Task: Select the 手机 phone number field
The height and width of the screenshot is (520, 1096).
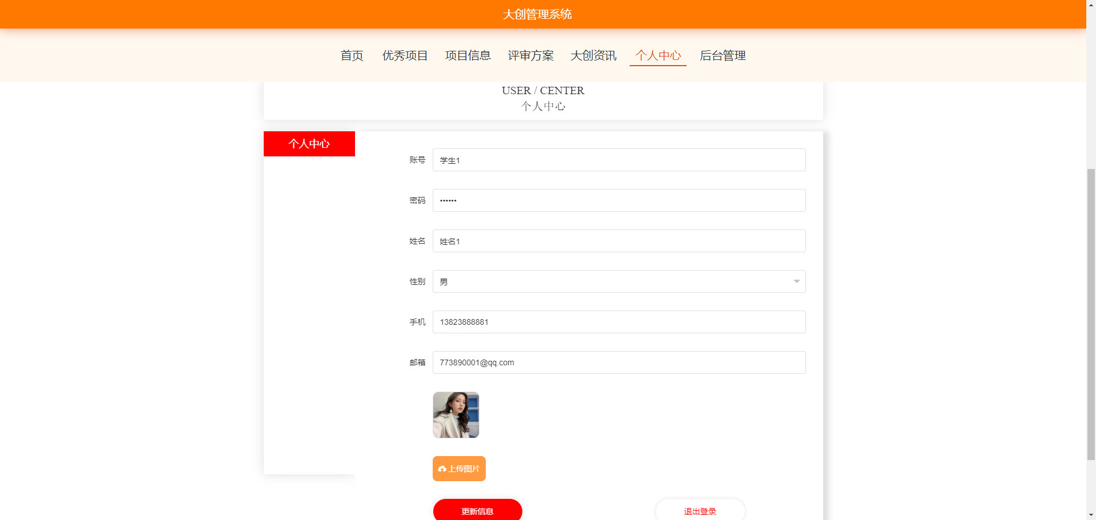Action: [x=619, y=322]
